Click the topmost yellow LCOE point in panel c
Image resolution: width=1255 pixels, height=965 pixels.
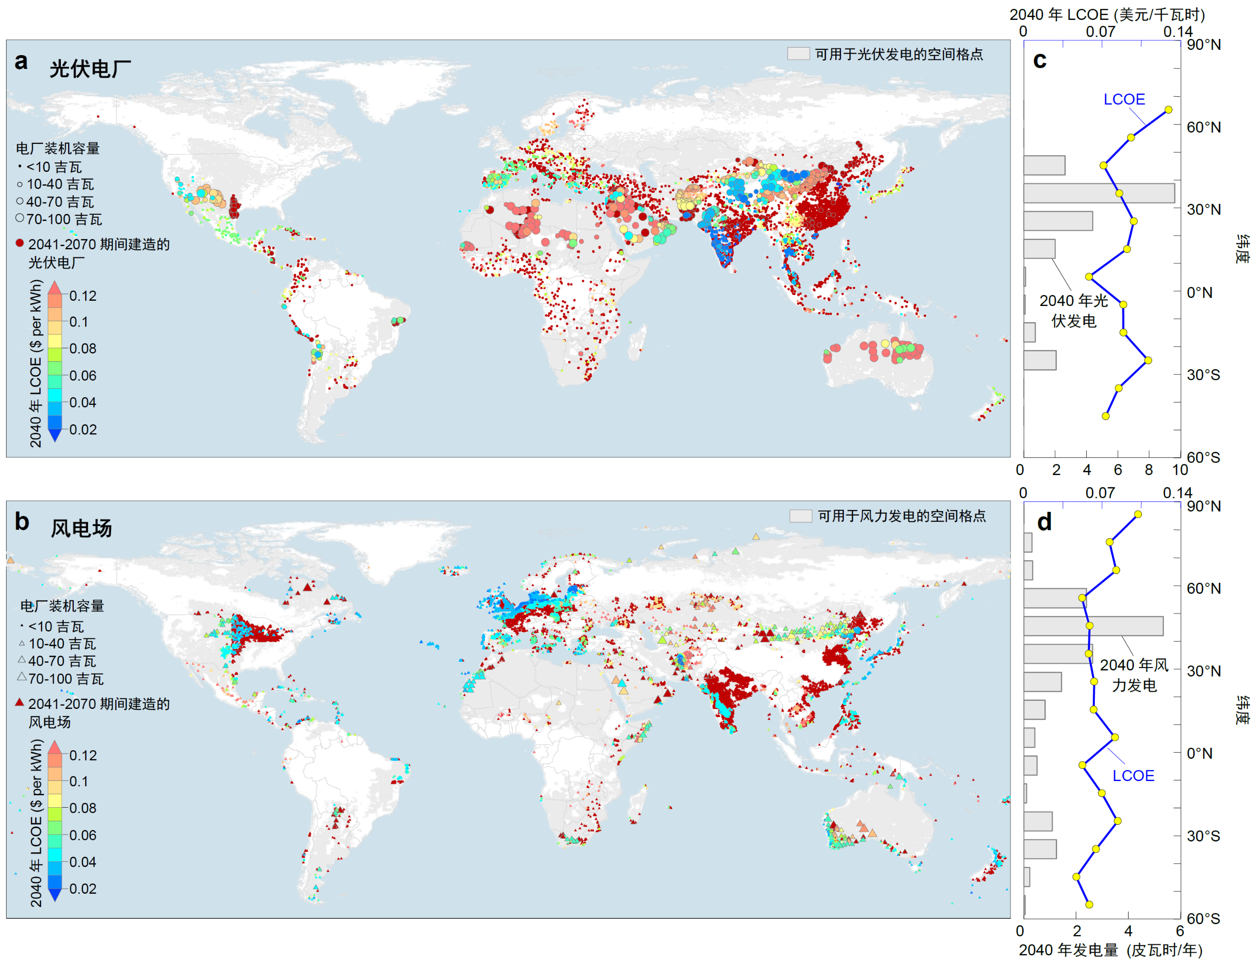[x=1168, y=110]
